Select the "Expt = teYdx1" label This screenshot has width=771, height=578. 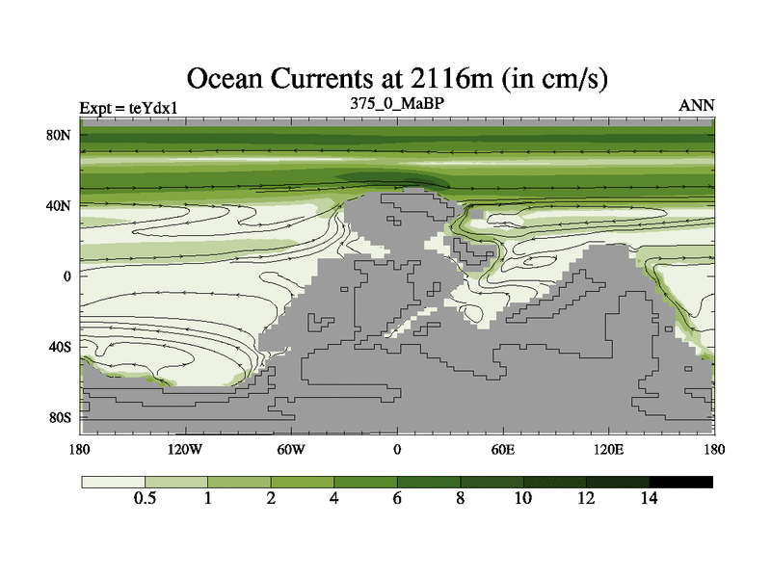pyautogui.click(x=127, y=107)
